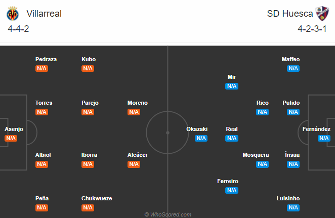
Task: Select player Mosquera on the pitch
Action: [256, 155]
